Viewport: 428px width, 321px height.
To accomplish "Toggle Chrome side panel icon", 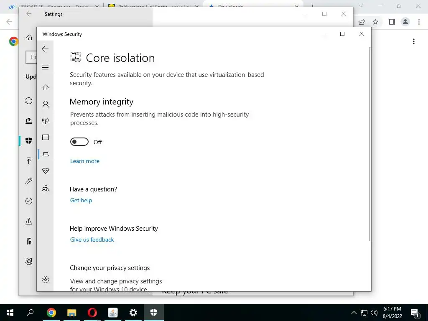I will [392, 22].
